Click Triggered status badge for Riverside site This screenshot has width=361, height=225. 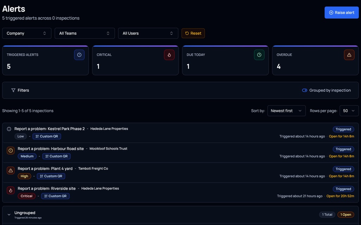coord(343,189)
